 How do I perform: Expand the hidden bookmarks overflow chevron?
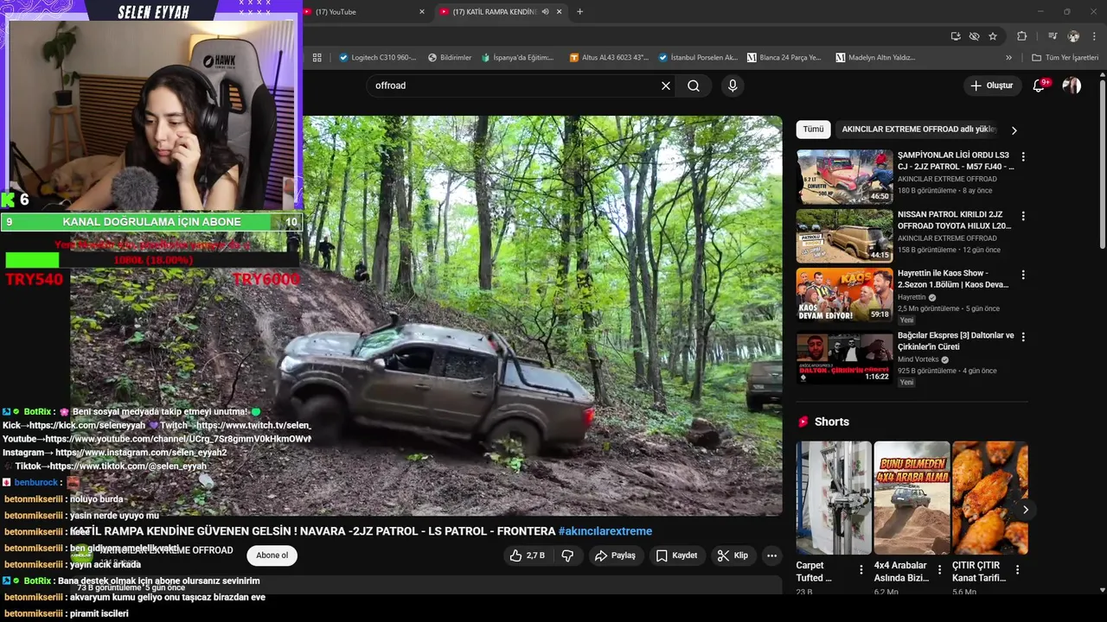click(1008, 58)
